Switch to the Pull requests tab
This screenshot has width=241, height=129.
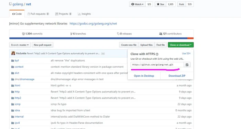point(38,14)
